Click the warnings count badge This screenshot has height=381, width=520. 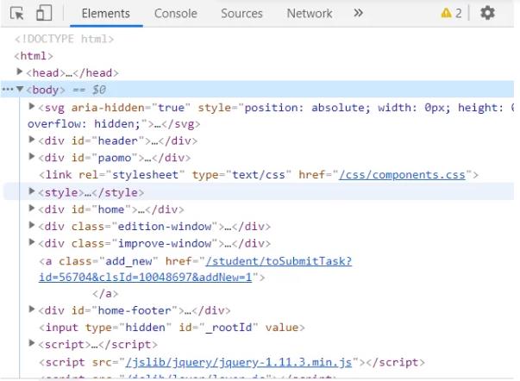click(x=451, y=13)
